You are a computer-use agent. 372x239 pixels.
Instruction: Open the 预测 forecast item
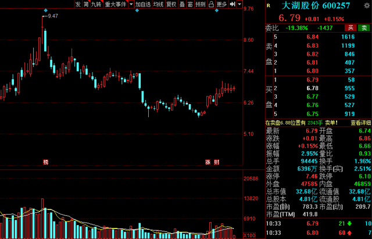201,4
